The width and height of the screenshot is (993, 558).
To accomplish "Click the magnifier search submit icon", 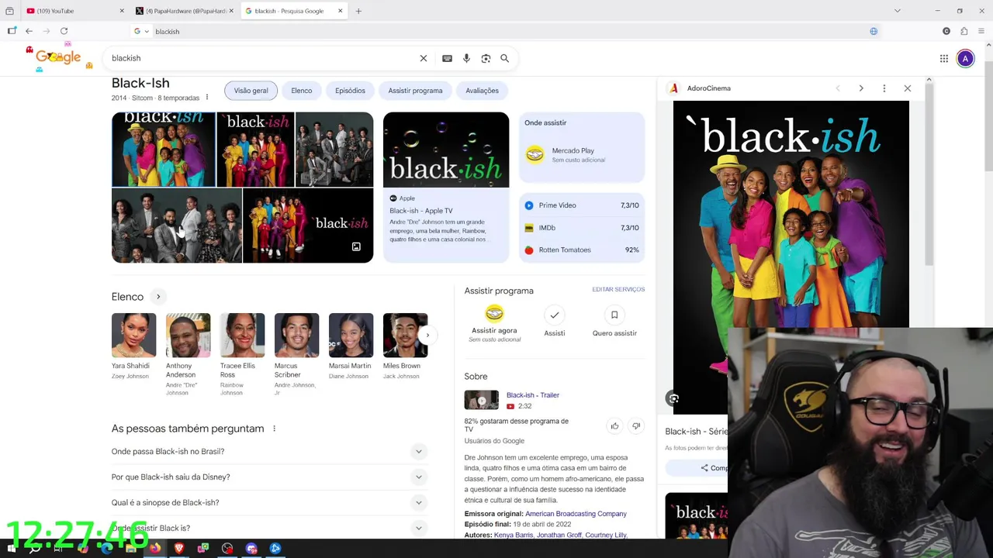I will click(x=504, y=58).
